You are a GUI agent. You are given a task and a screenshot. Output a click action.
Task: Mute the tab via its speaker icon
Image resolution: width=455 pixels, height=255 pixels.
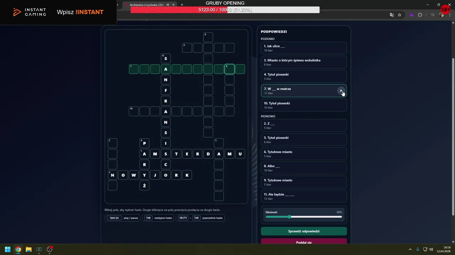pos(168,5)
